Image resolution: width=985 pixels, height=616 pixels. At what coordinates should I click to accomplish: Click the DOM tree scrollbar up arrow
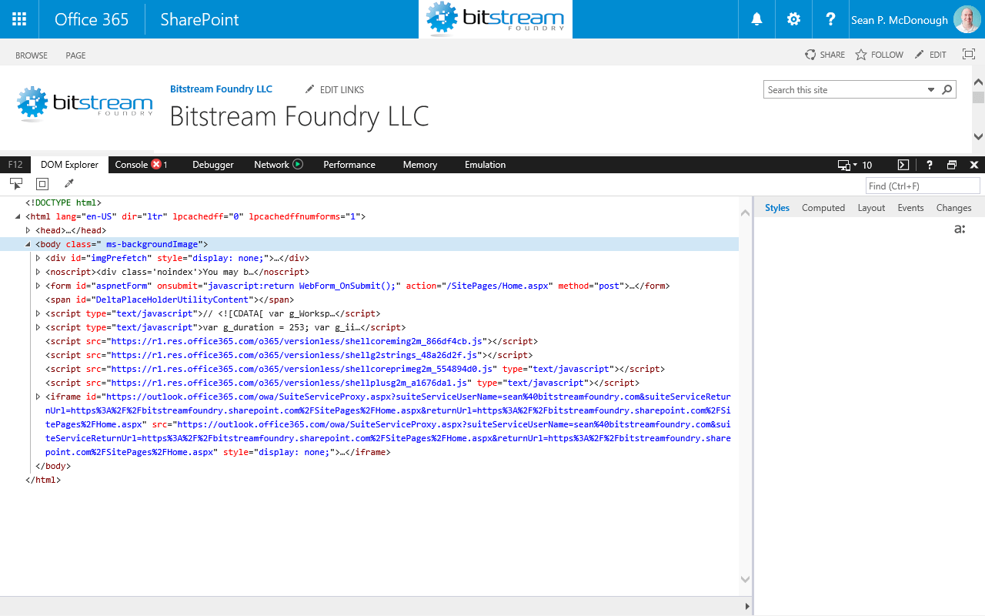coord(745,213)
